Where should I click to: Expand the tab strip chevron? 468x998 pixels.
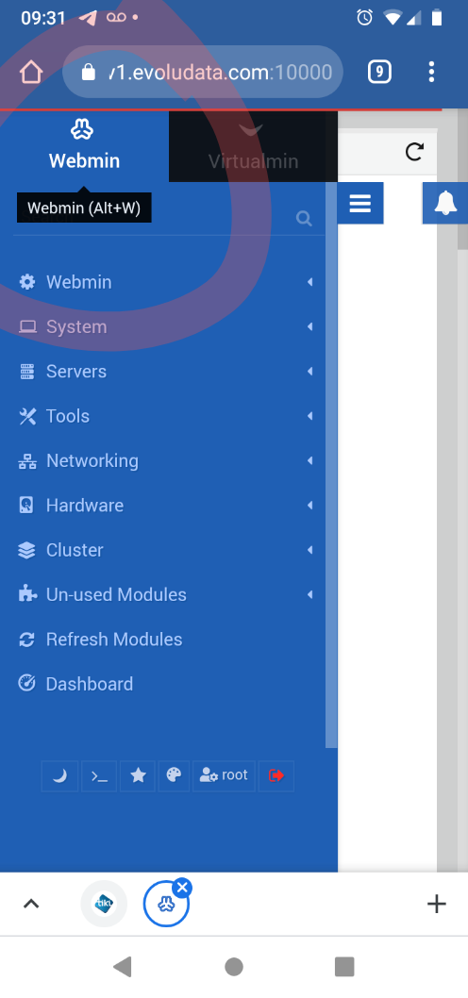coord(31,904)
